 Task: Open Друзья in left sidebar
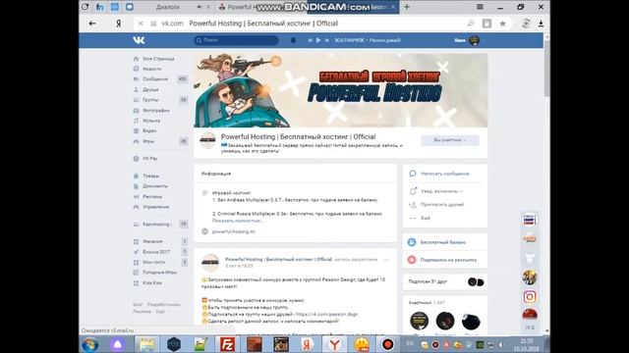point(150,89)
